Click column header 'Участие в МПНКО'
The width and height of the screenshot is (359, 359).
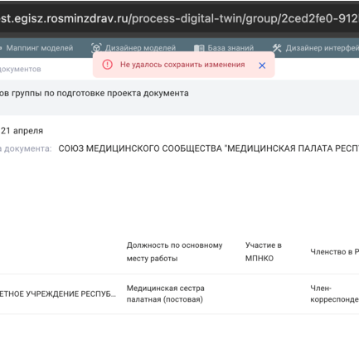tap(264, 252)
